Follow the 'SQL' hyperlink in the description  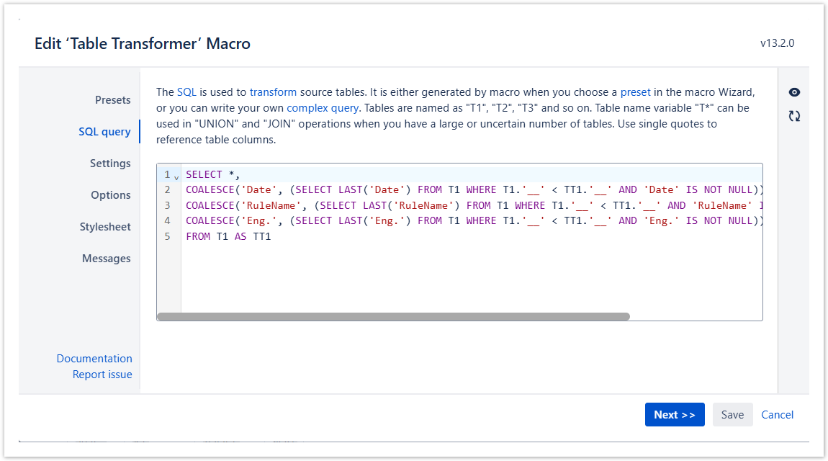pyautogui.click(x=186, y=92)
